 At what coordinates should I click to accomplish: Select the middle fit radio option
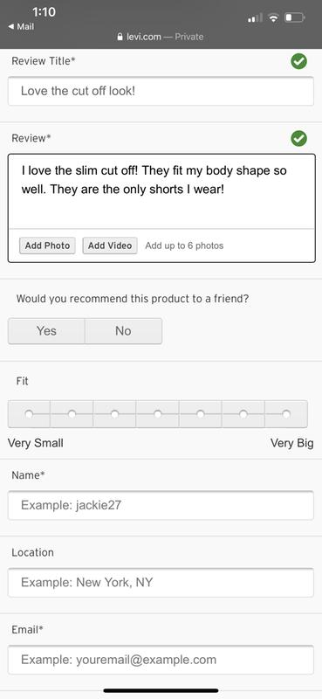click(x=158, y=414)
